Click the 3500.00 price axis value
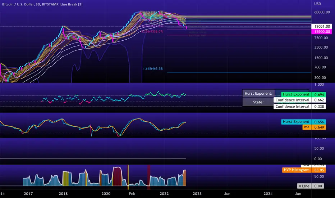The width and height of the screenshot is (335, 198). pos(321,47)
